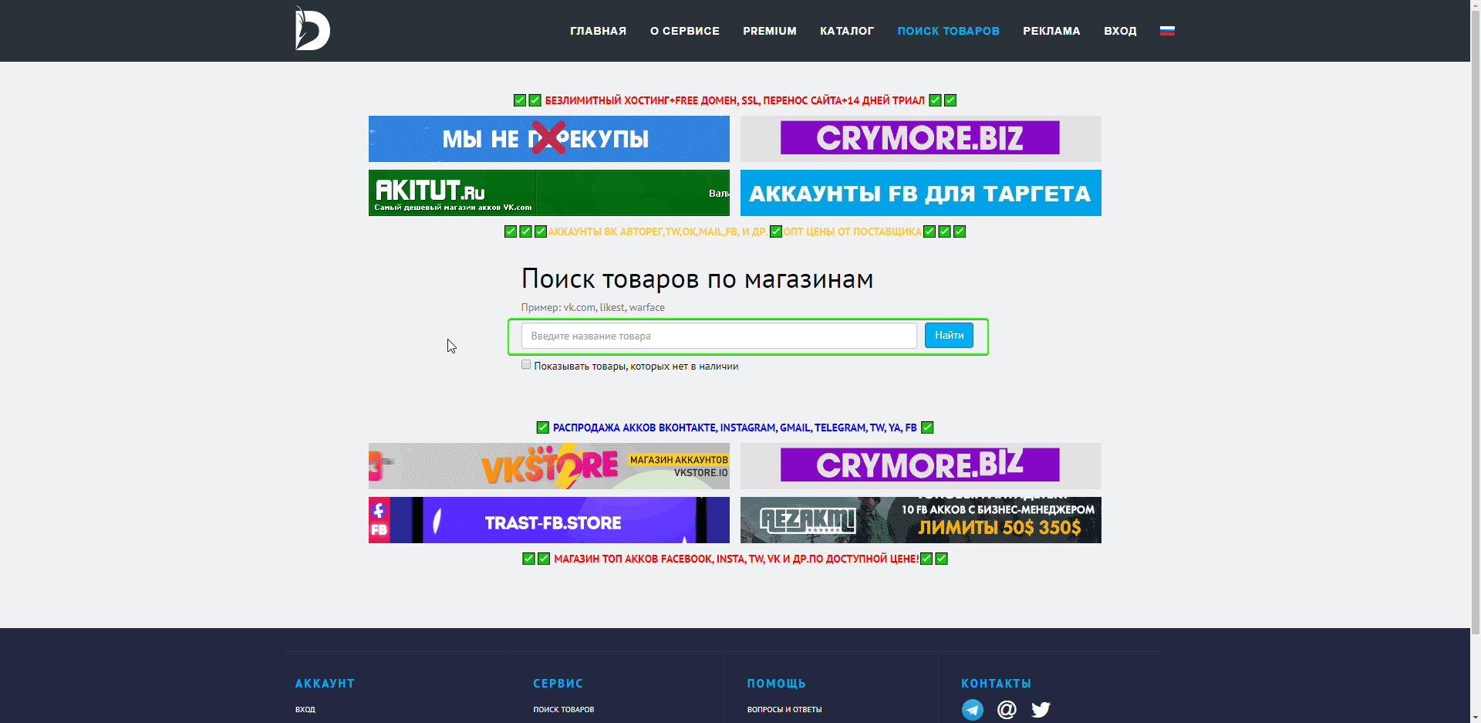
Task: Open the БЕЗЛИМИТНЫЙ ХОСТИНГ red ad link
Action: pos(735,100)
